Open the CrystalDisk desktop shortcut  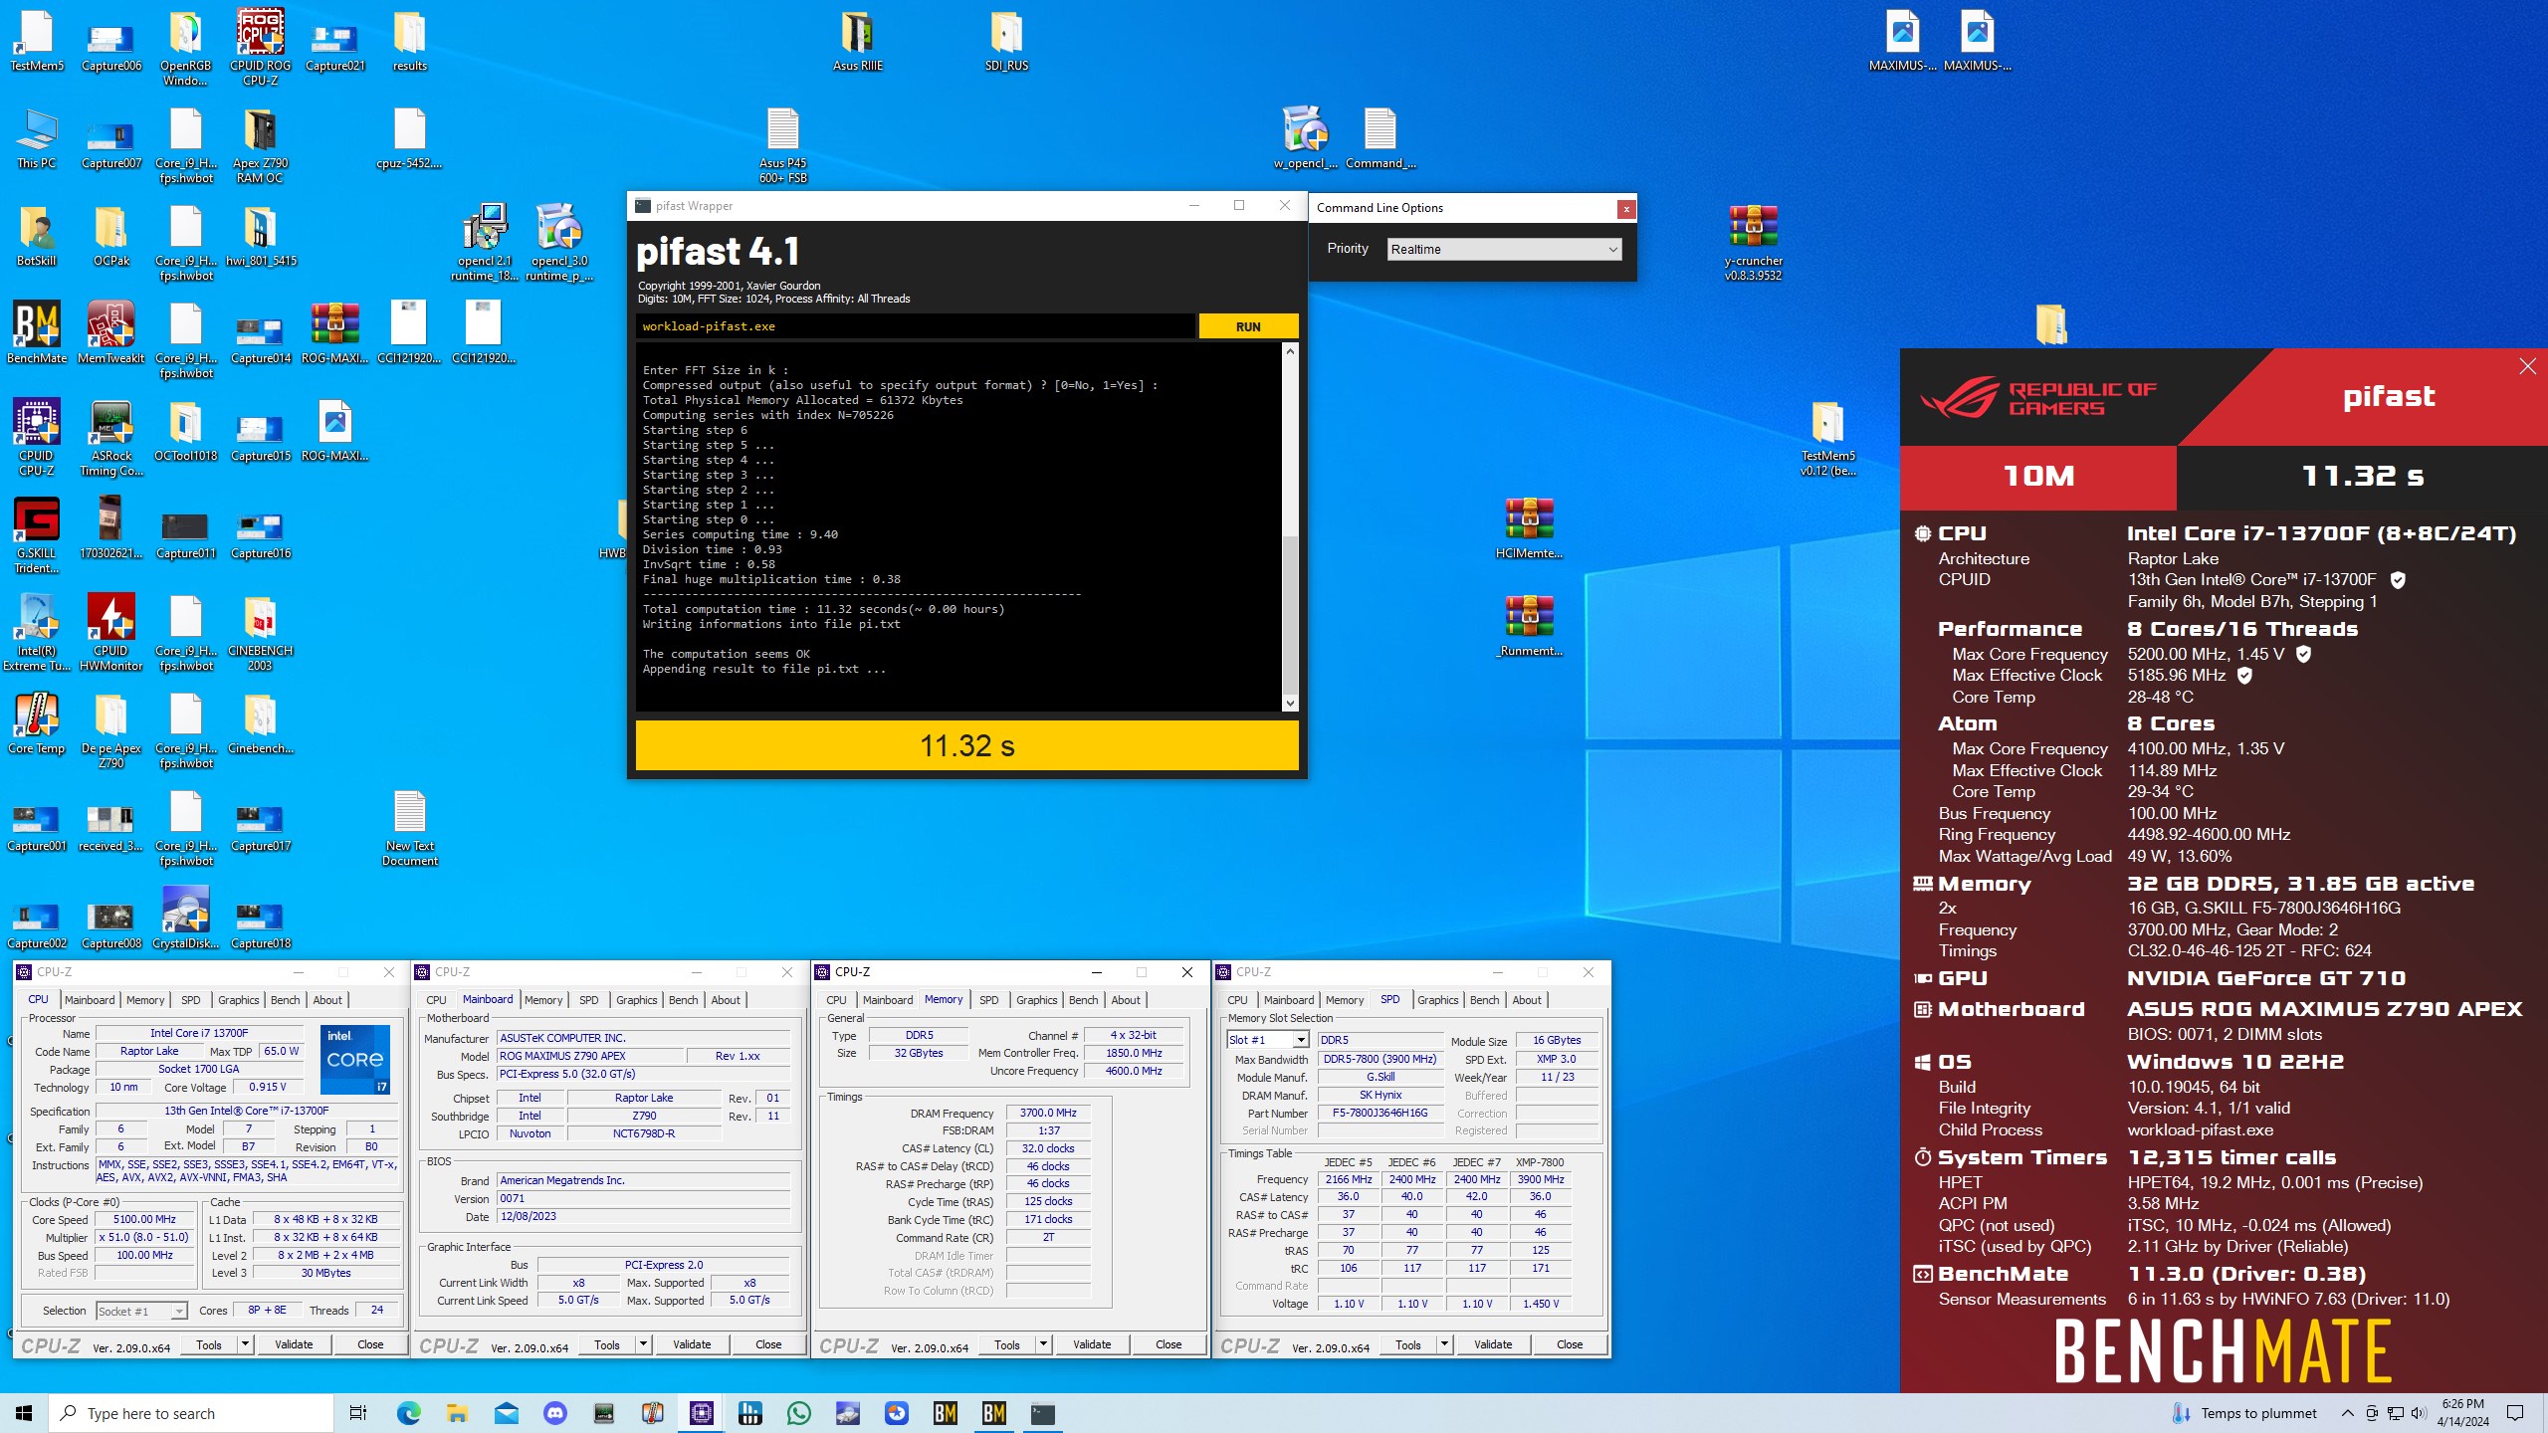pyautogui.click(x=185, y=919)
